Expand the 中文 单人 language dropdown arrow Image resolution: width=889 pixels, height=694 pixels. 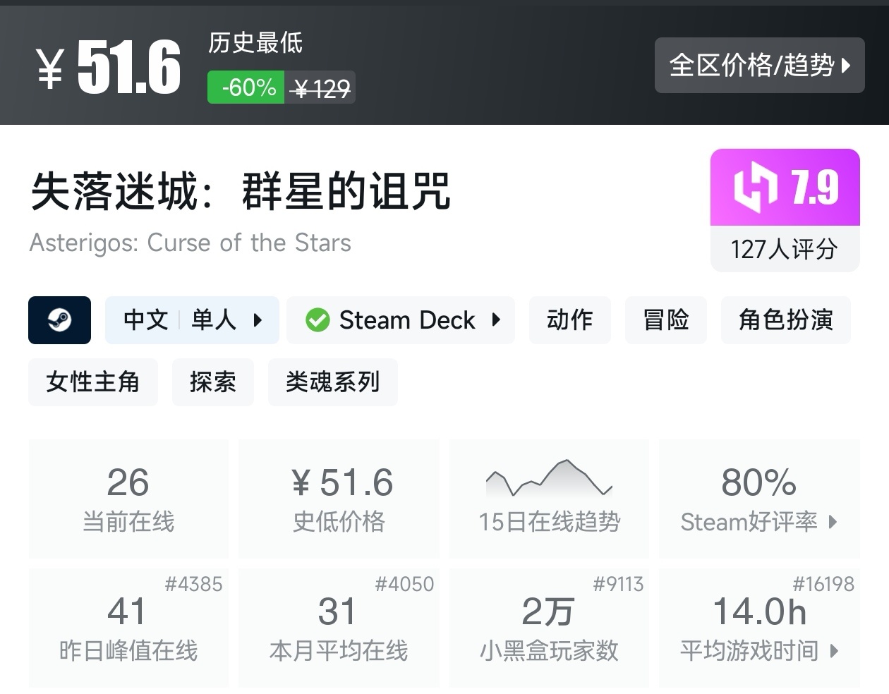pyautogui.click(x=258, y=320)
